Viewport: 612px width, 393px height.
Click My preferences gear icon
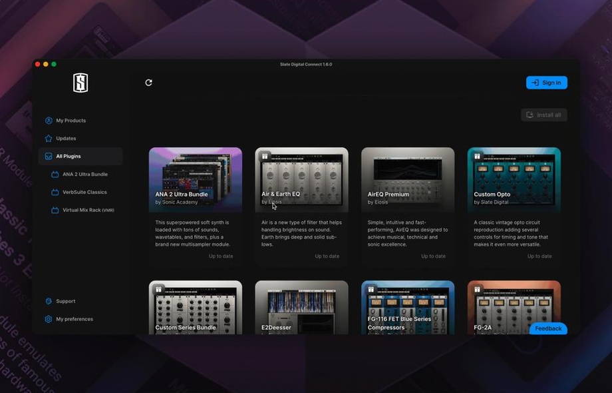[x=49, y=319]
